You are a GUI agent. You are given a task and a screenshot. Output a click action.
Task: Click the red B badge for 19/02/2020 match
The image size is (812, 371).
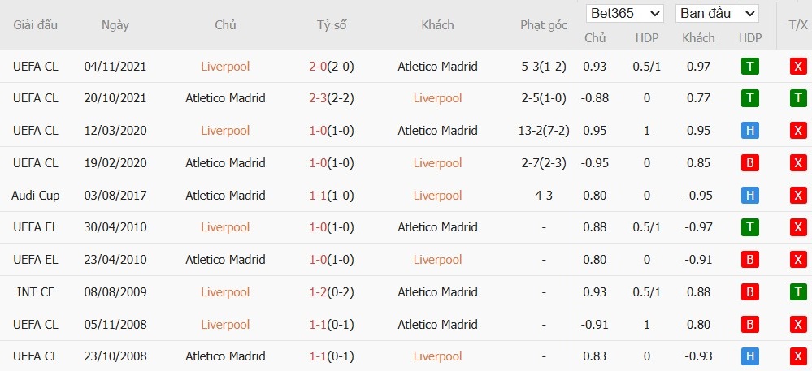[x=750, y=163]
